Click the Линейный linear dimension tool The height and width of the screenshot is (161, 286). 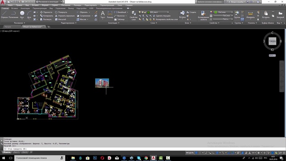(x=120, y=12)
